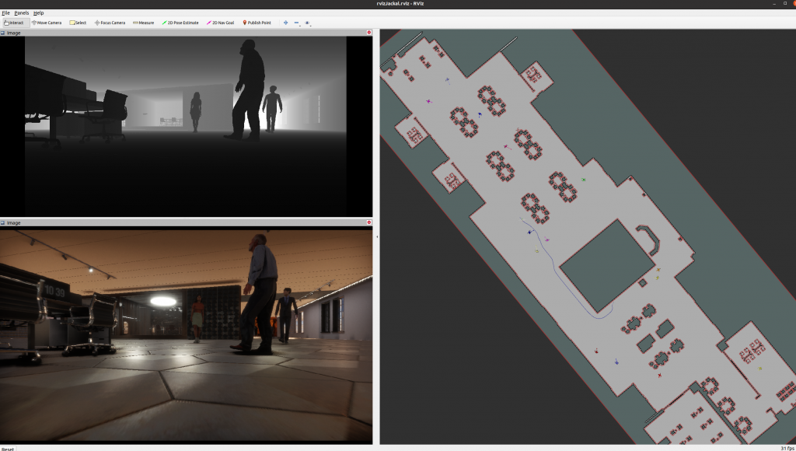Activate the 2D Nav Goal tool

point(220,23)
